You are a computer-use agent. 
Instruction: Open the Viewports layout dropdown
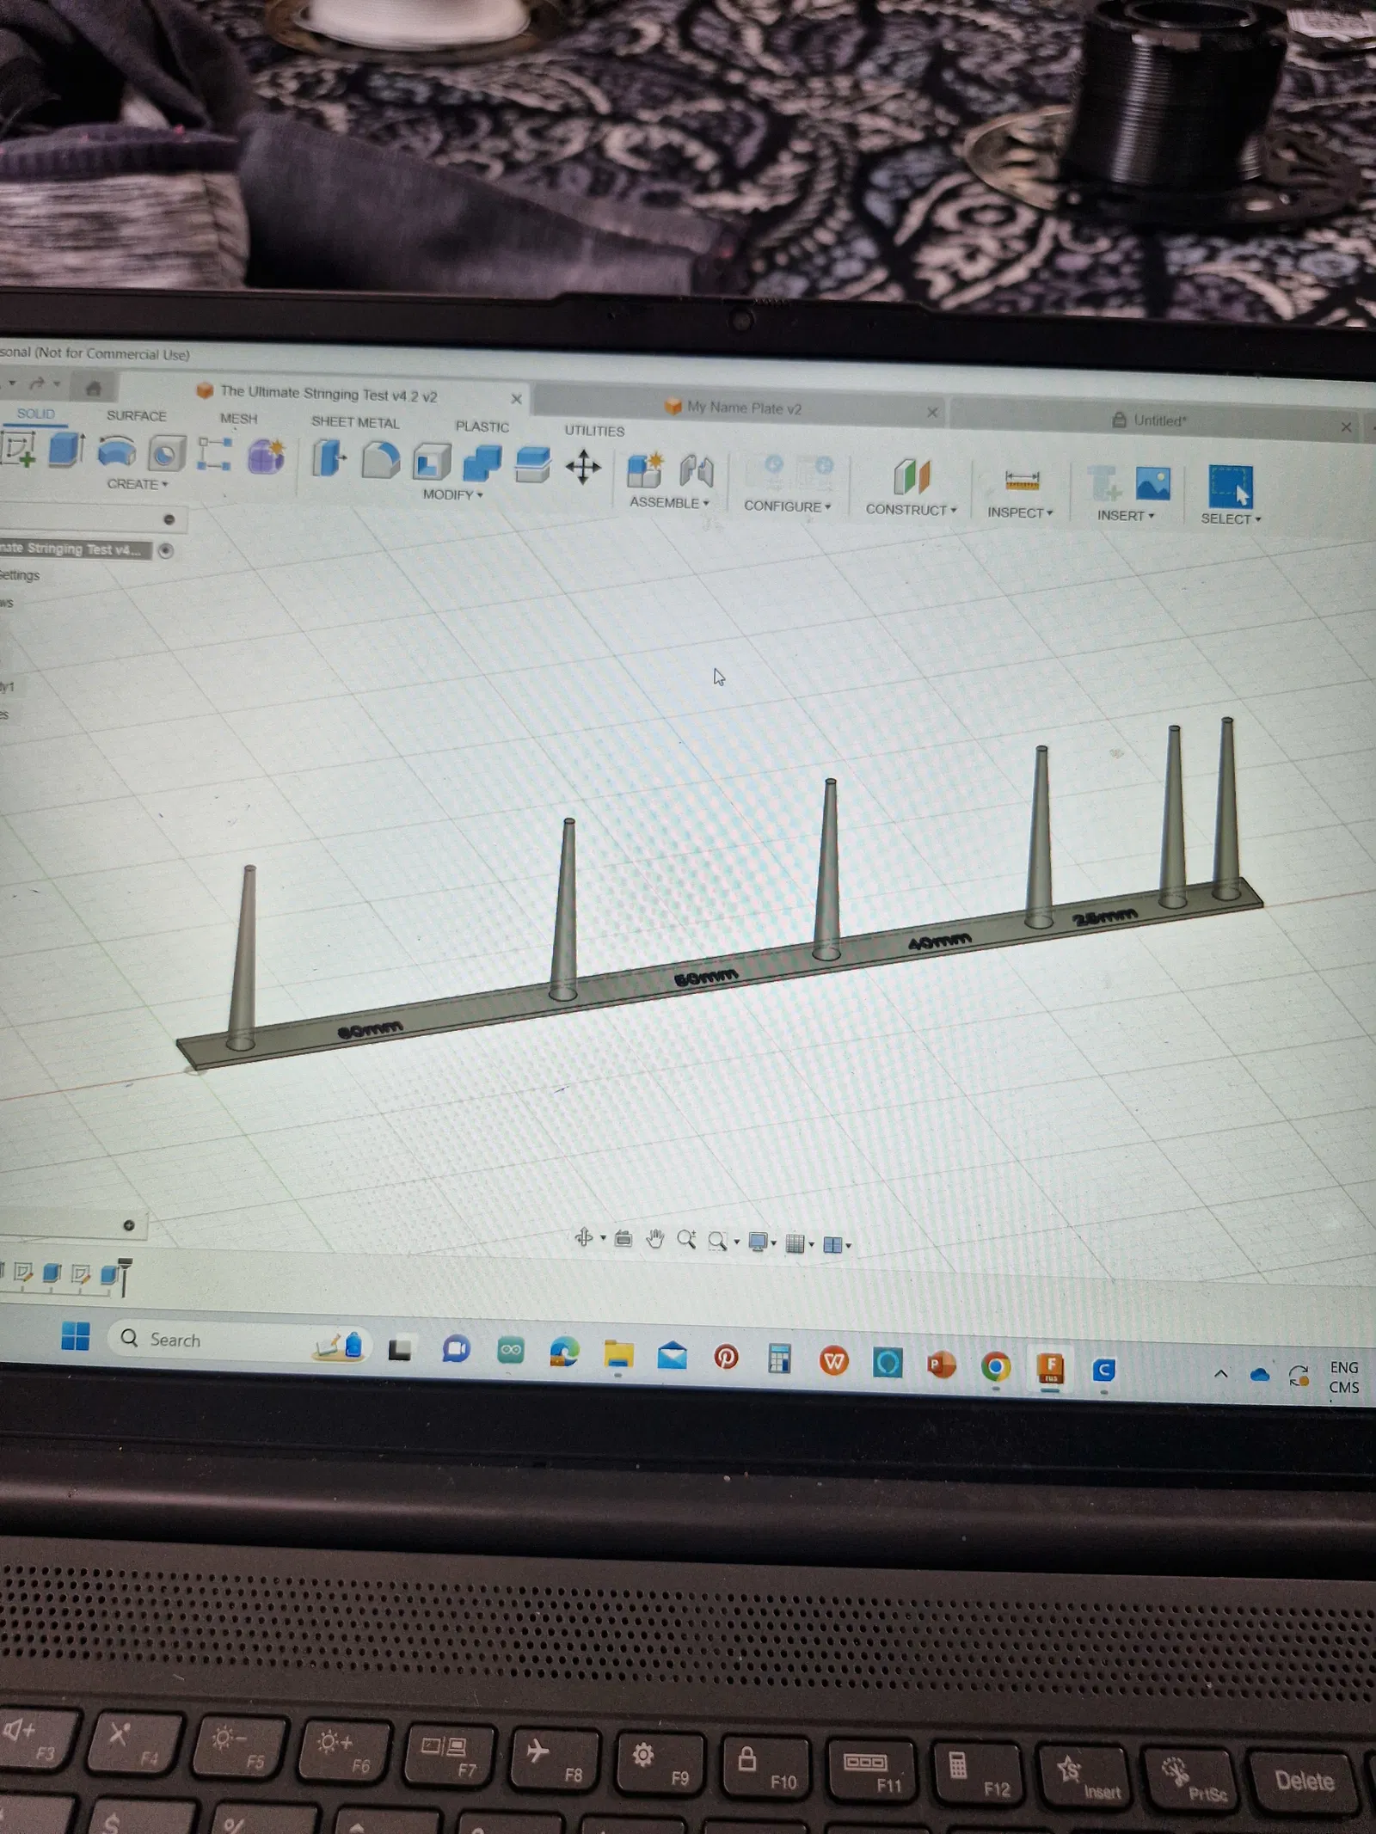pos(837,1245)
